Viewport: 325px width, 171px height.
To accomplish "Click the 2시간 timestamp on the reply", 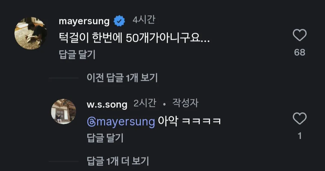I will click(145, 104).
